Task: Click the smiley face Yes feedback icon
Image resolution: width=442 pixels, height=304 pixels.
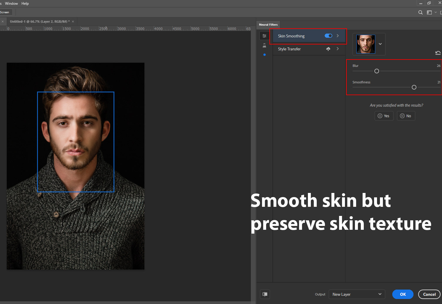Action: click(380, 116)
